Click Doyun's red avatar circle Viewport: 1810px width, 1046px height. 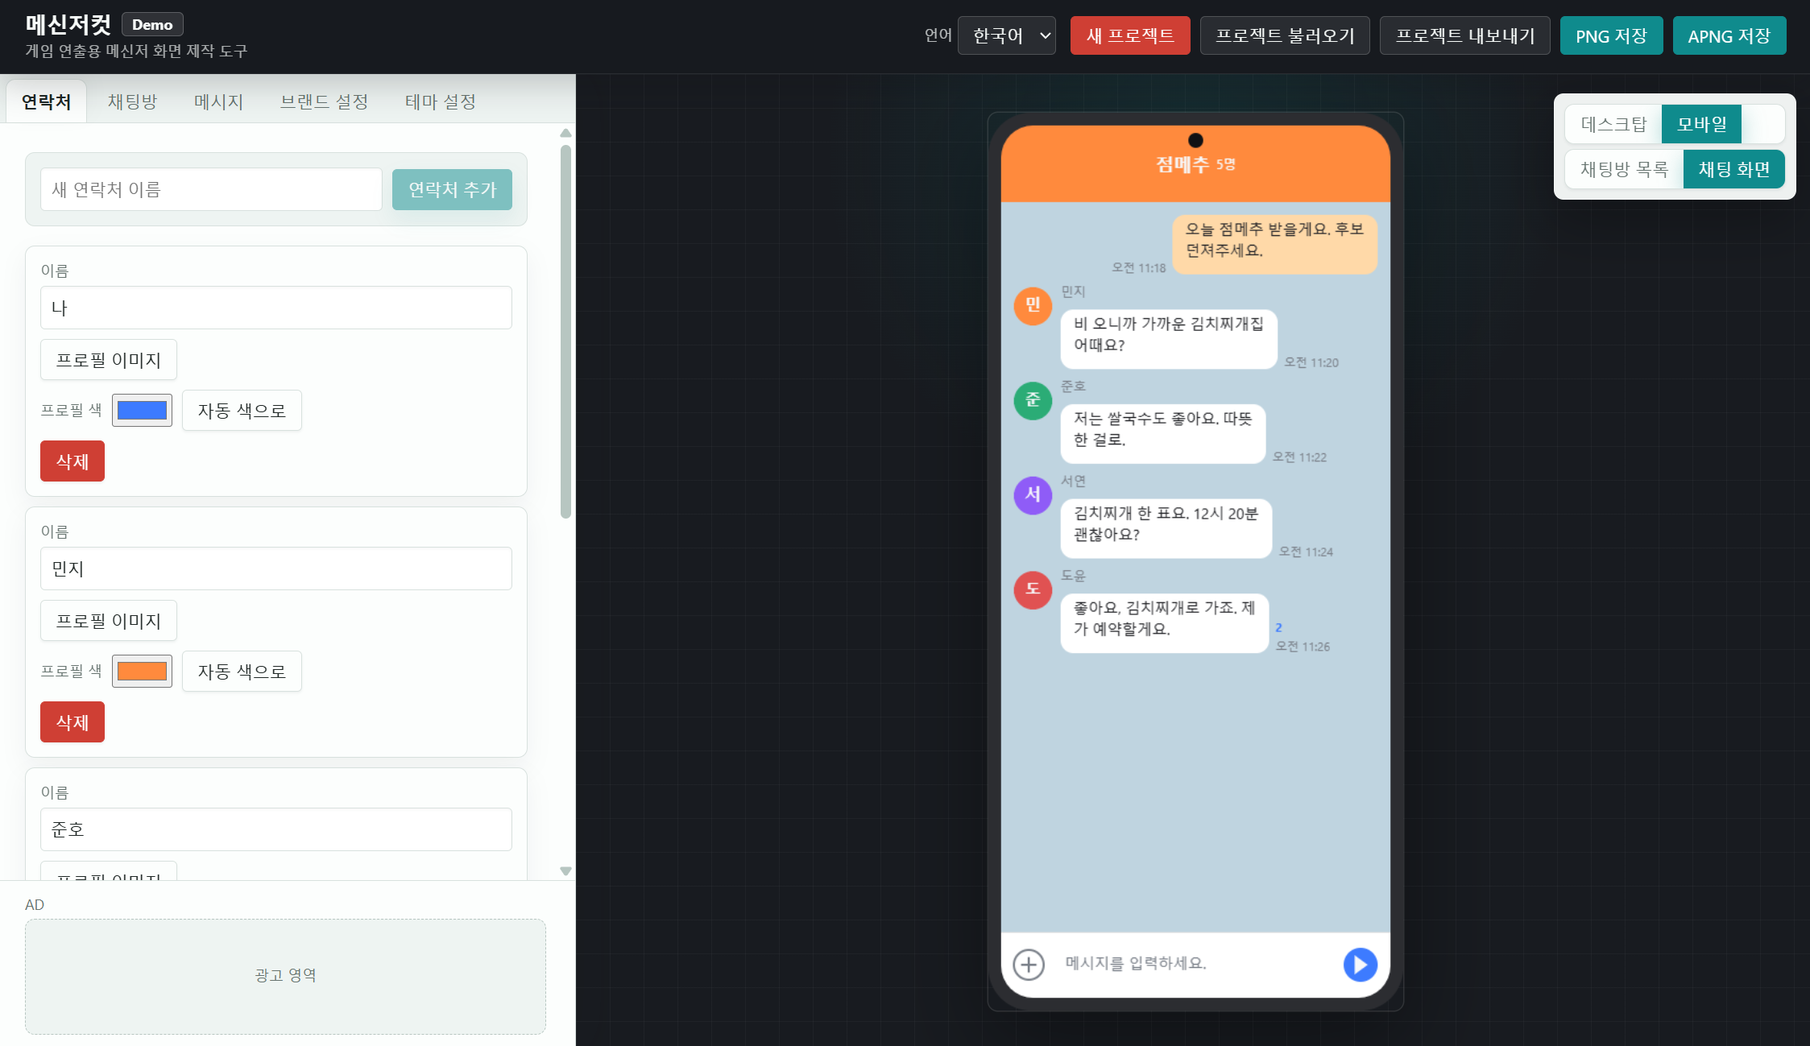(1033, 589)
